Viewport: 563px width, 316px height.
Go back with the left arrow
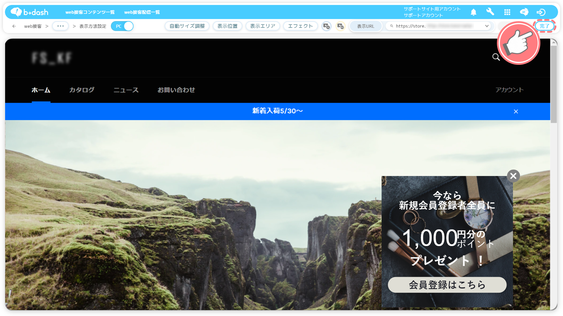[x=14, y=26]
